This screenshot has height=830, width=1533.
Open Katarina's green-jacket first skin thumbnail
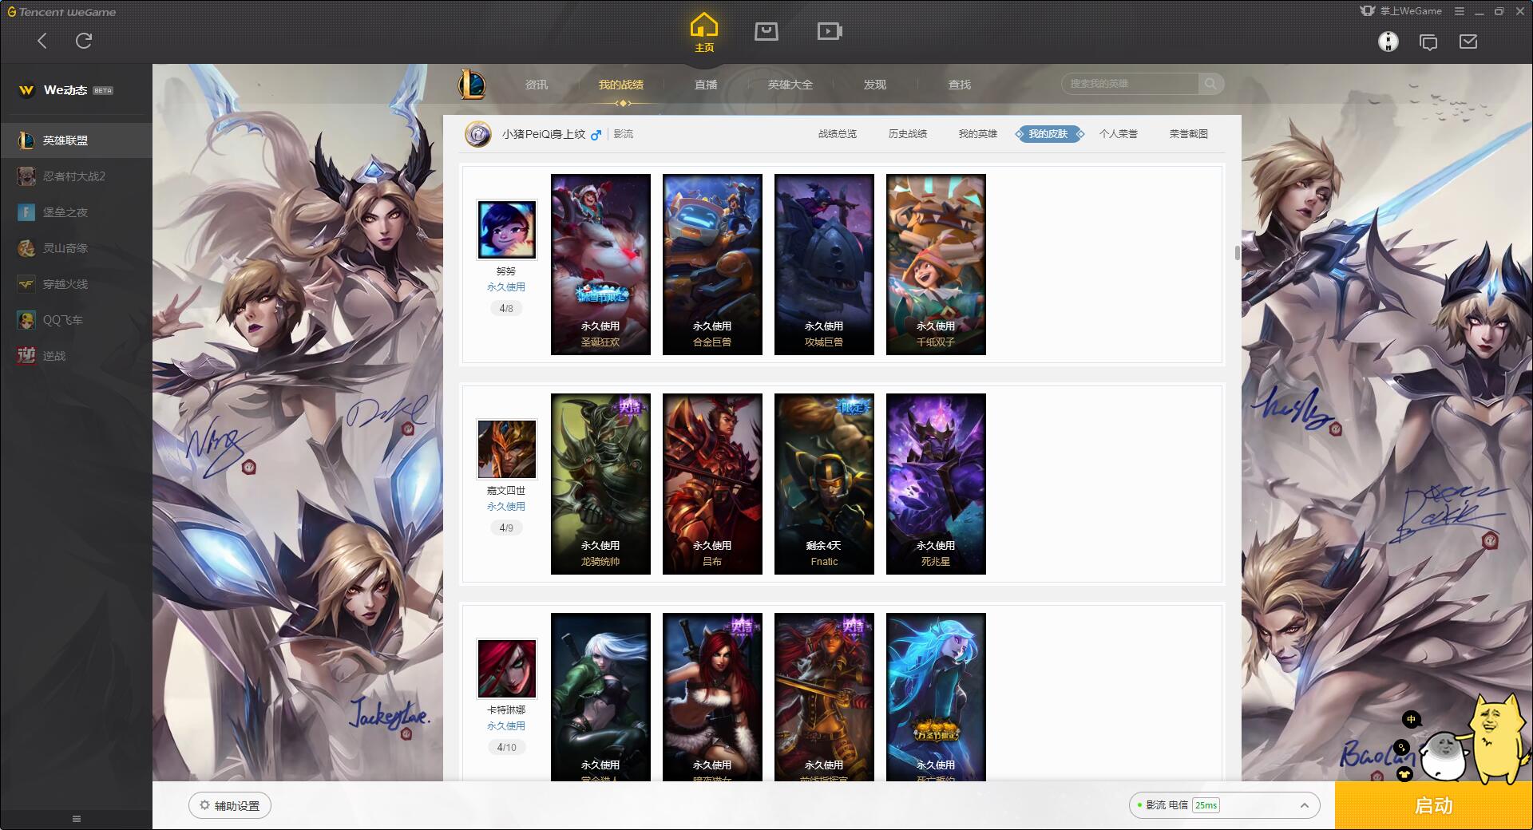600,697
